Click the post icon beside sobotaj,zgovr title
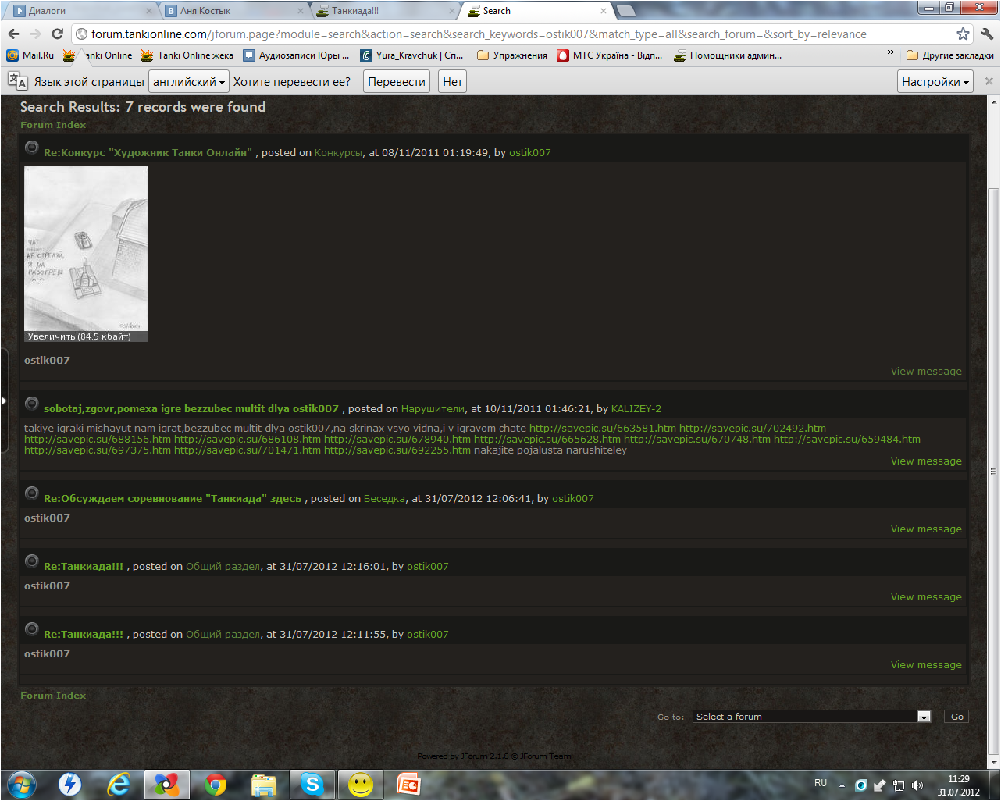1001x801 pixels. pyautogui.click(x=32, y=403)
